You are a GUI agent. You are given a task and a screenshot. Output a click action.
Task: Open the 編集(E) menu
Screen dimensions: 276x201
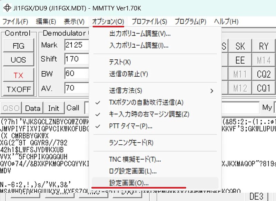[46, 21]
